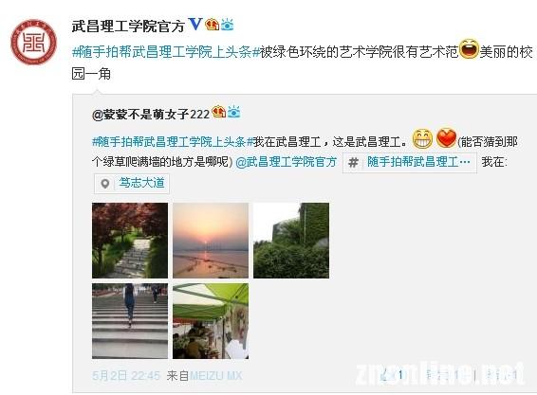Click the membership badge beside 武昌理工学院官方
The height and width of the screenshot is (395, 537).
click(212, 25)
